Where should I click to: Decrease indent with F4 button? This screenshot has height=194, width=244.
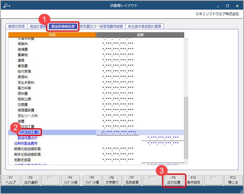71,180
